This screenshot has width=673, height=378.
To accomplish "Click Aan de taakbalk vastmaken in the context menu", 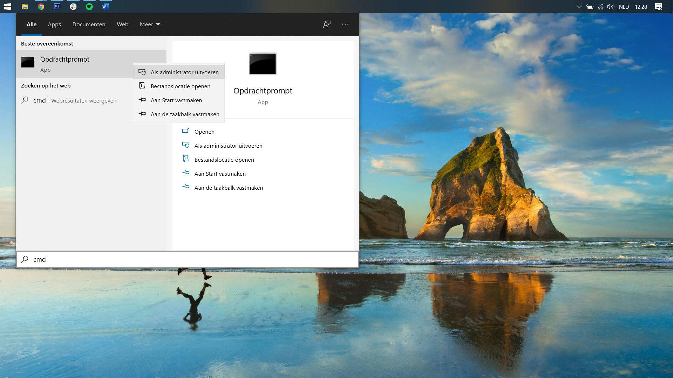I will [185, 114].
